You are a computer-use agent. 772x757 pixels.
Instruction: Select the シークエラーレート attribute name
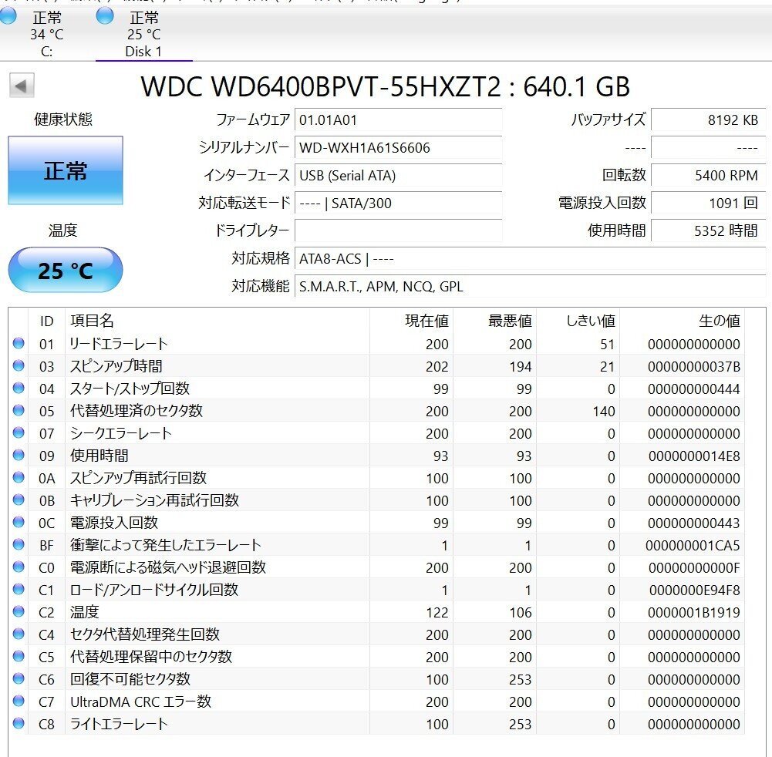point(120,433)
